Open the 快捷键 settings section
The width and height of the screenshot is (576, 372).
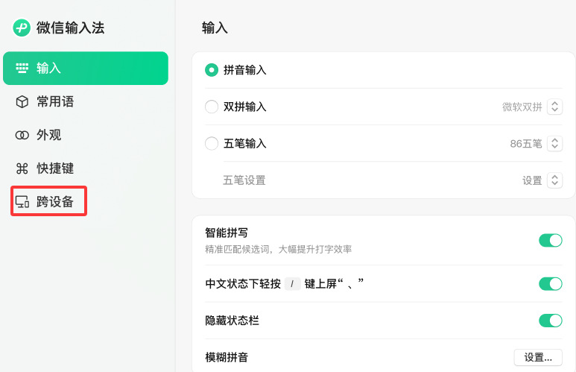(55, 168)
